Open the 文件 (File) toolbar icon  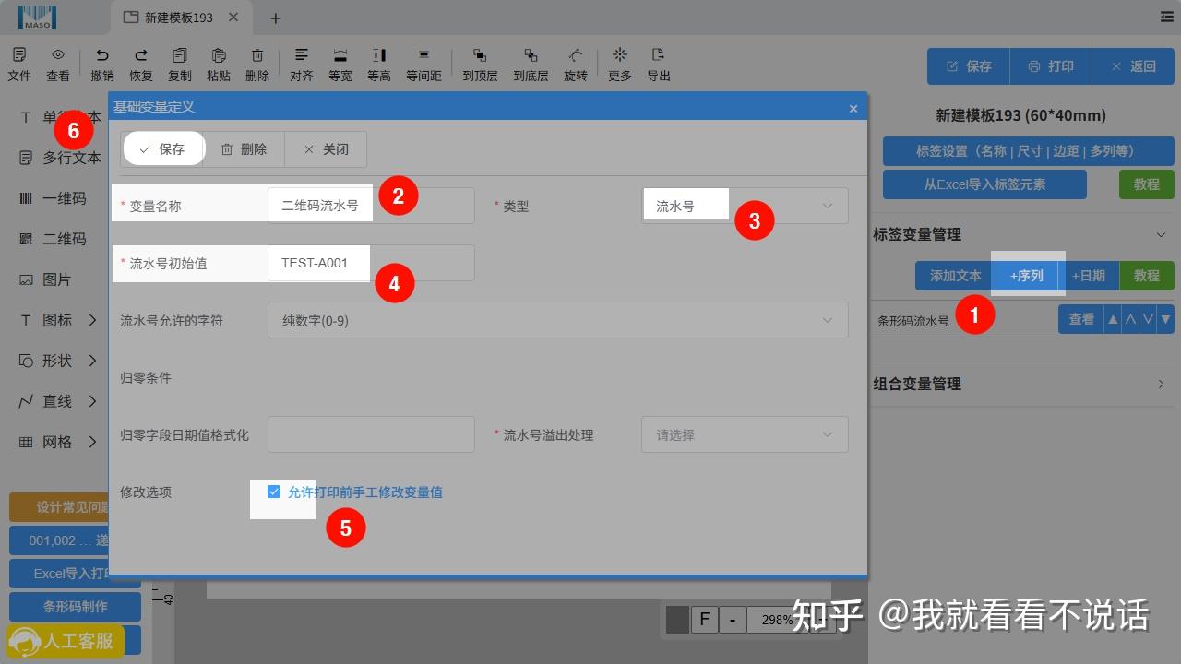19,65
